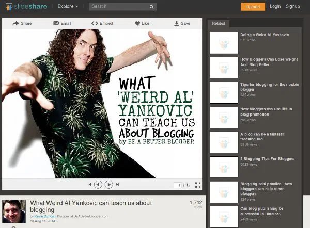The width and height of the screenshot is (310, 228).
Task: Like the presentation with heart icon
Action: pos(142,23)
